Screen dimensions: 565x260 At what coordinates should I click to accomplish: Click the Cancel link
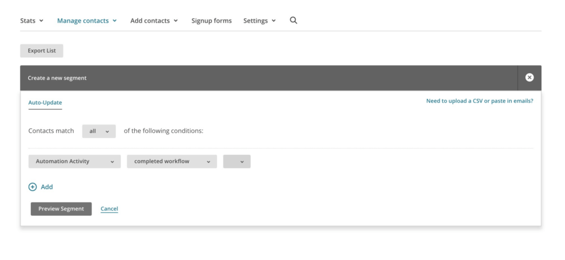pyautogui.click(x=109, y=209)
